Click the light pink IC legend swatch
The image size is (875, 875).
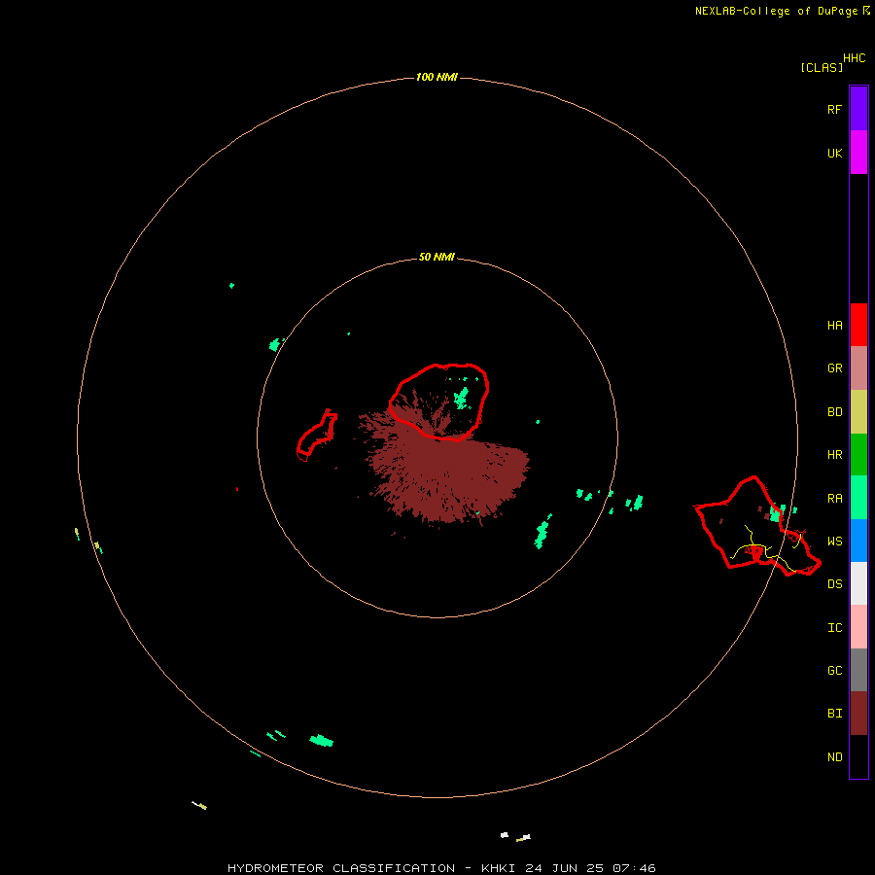click(858, 627)
